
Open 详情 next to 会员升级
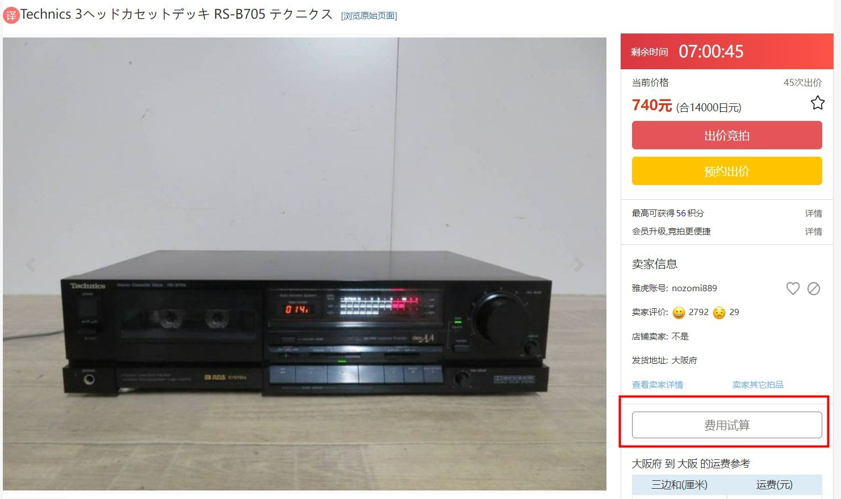(x=813, y=232)
